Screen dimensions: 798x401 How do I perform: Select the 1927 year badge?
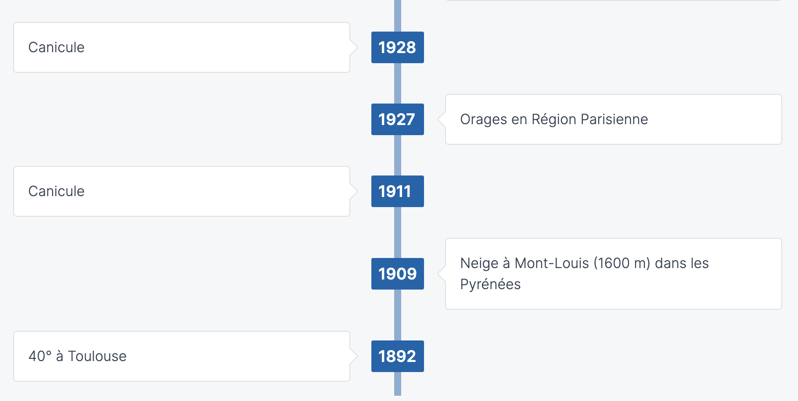397,119
